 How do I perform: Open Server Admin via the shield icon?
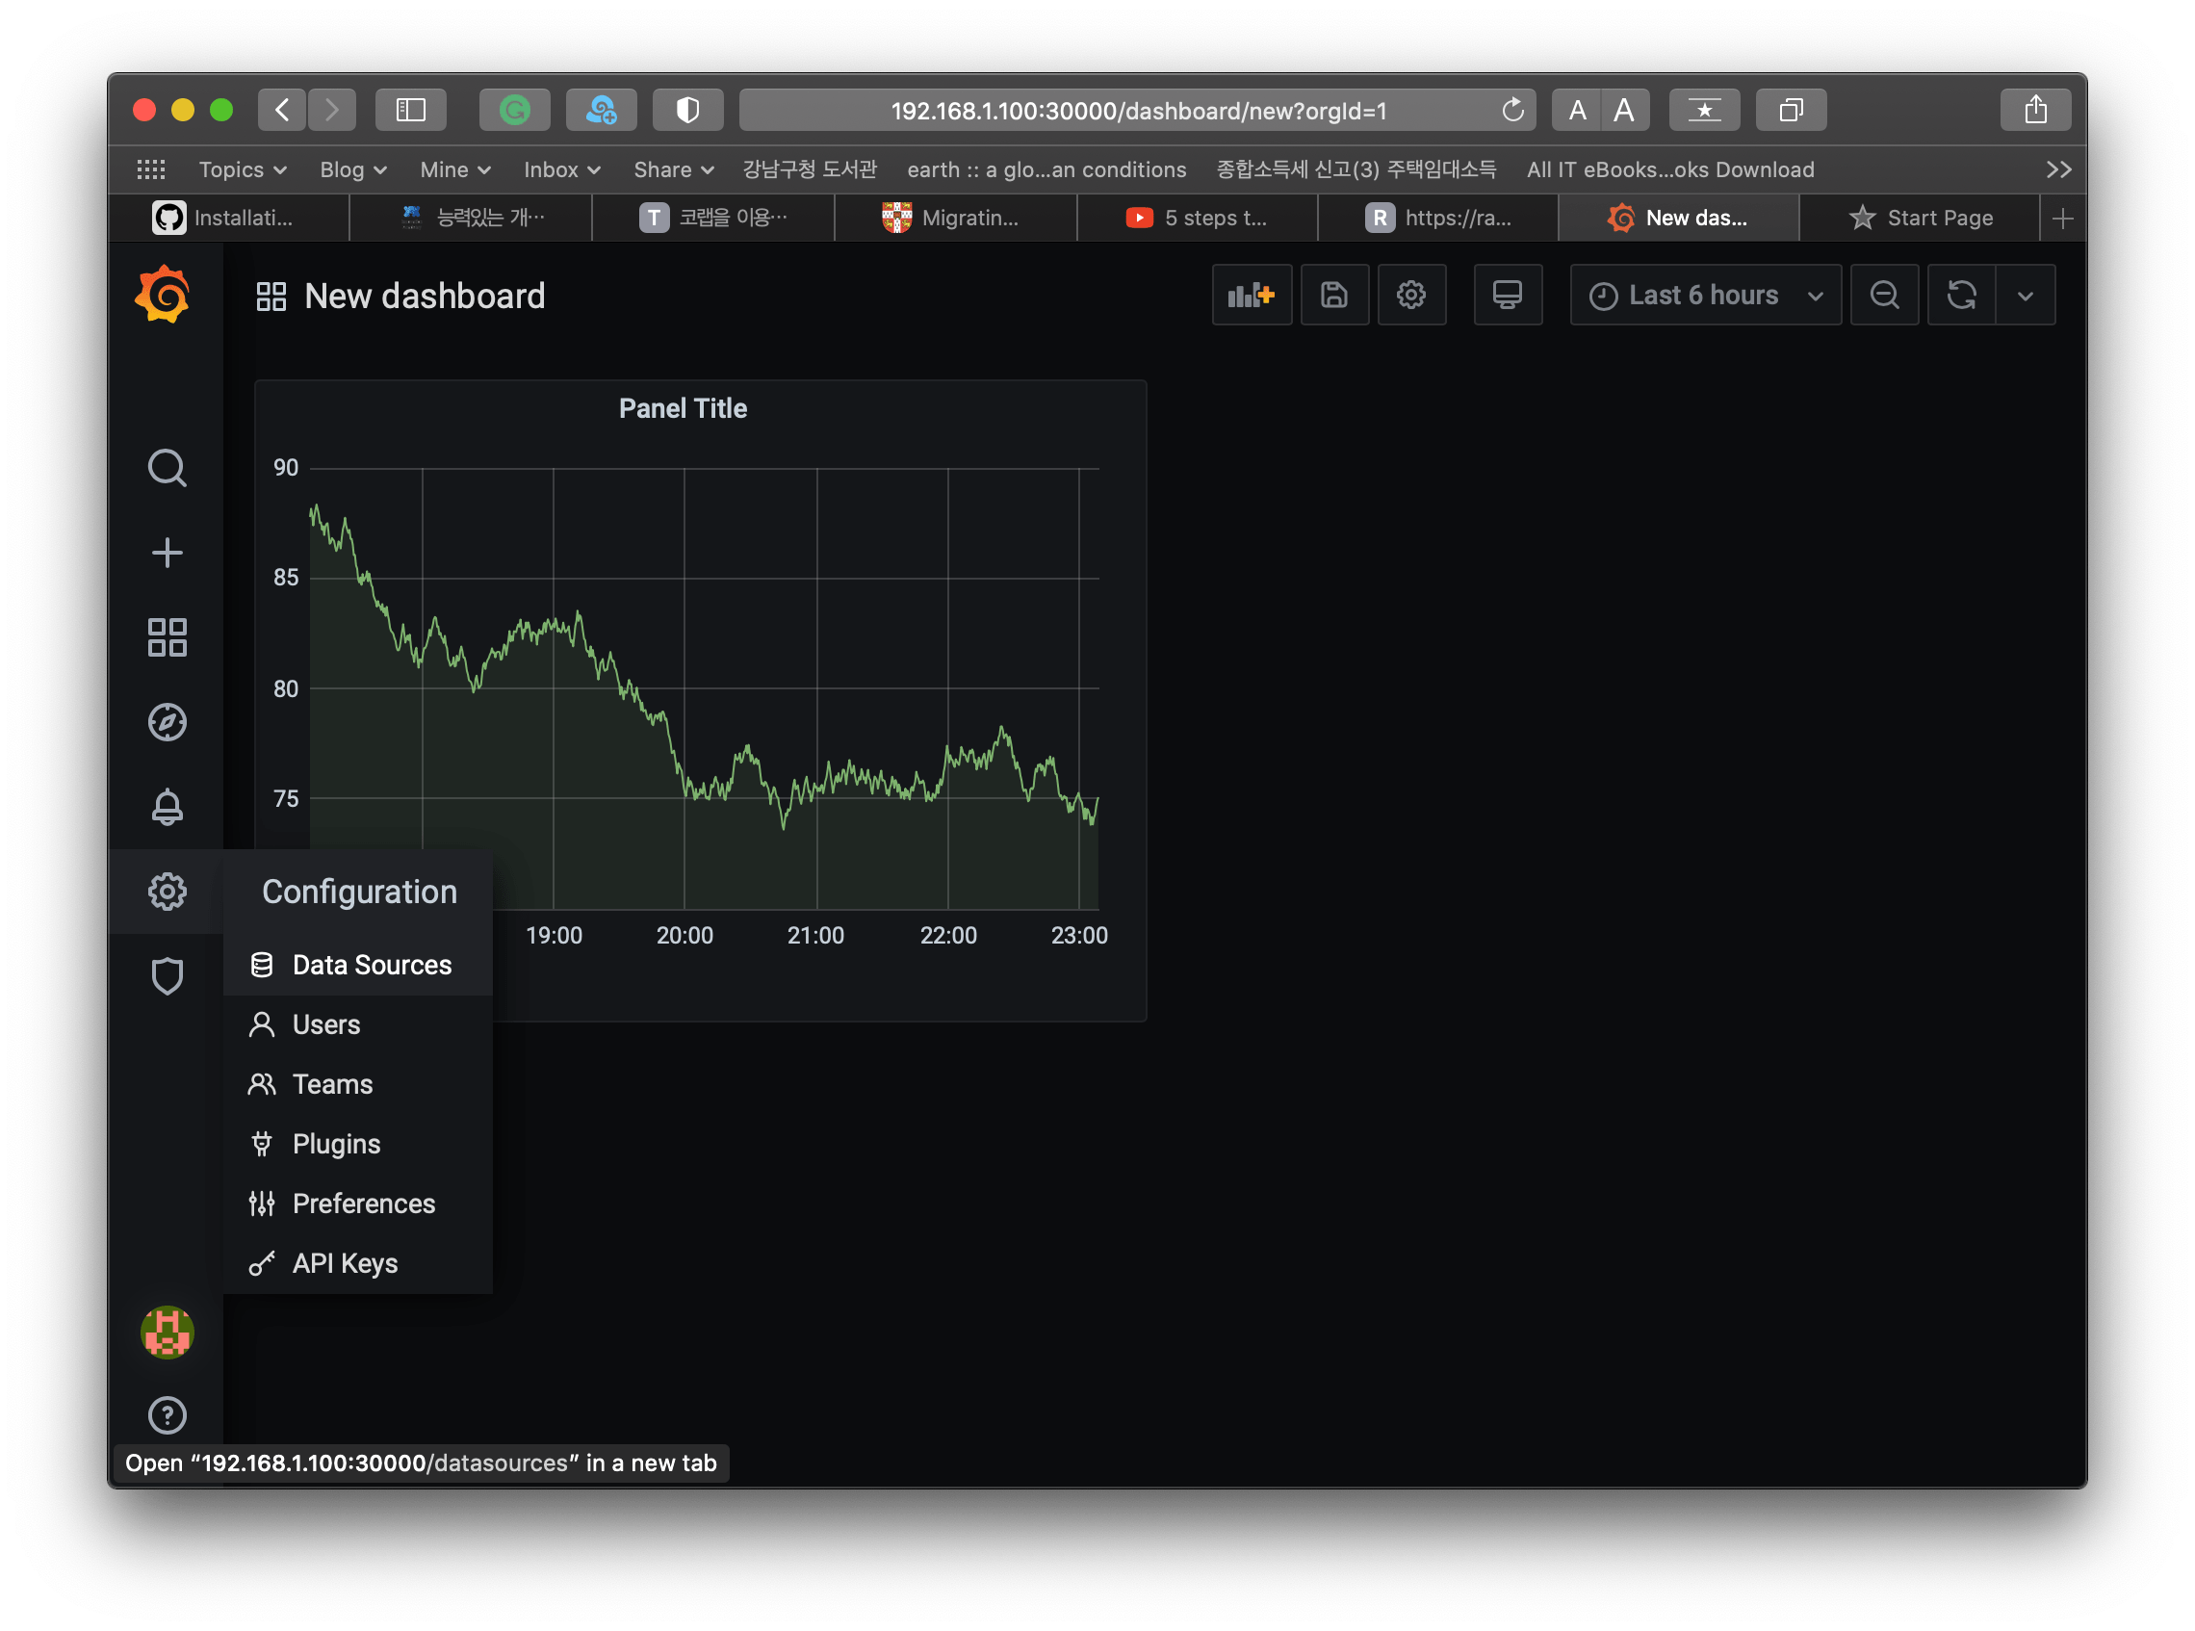pyautogui.click(x=167, y=975)
